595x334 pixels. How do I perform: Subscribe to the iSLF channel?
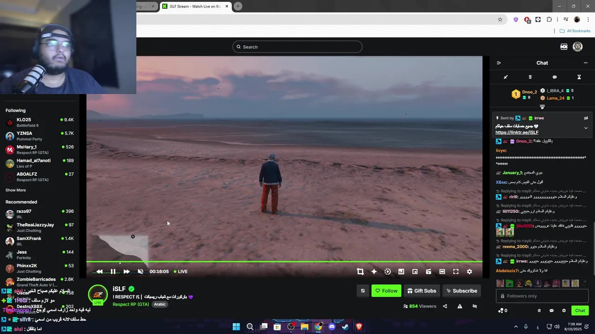click(462, 291)
